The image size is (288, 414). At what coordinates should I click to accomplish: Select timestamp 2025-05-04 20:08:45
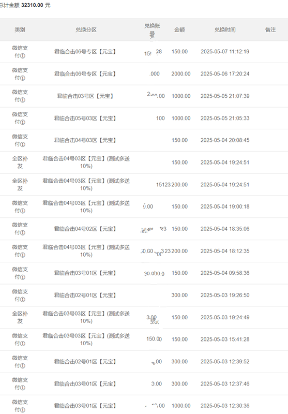point(225,140)
